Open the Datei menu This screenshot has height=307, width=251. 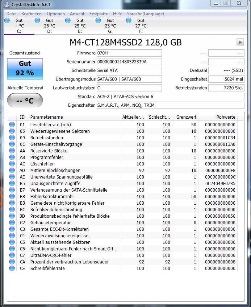pyautogui.click(x=11, y=14)
